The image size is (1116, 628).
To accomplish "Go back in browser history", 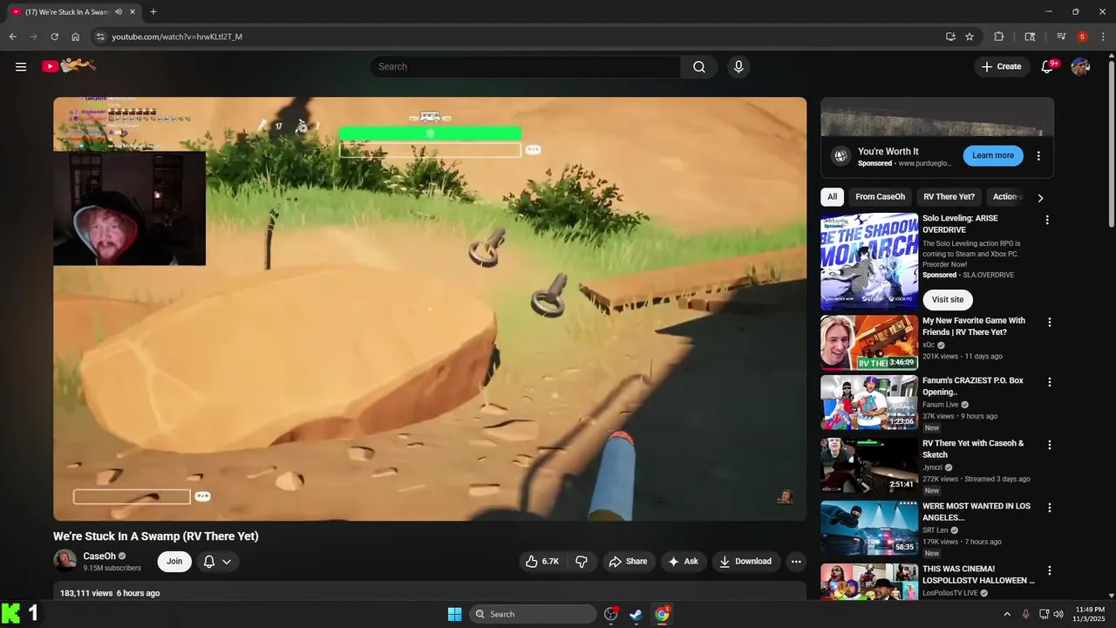I will (x=12, y=37).
